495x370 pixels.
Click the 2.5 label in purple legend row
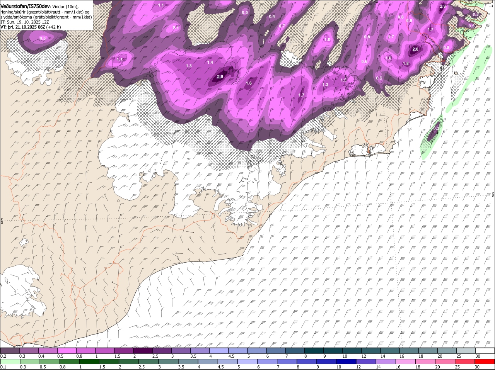click(155, 356)
